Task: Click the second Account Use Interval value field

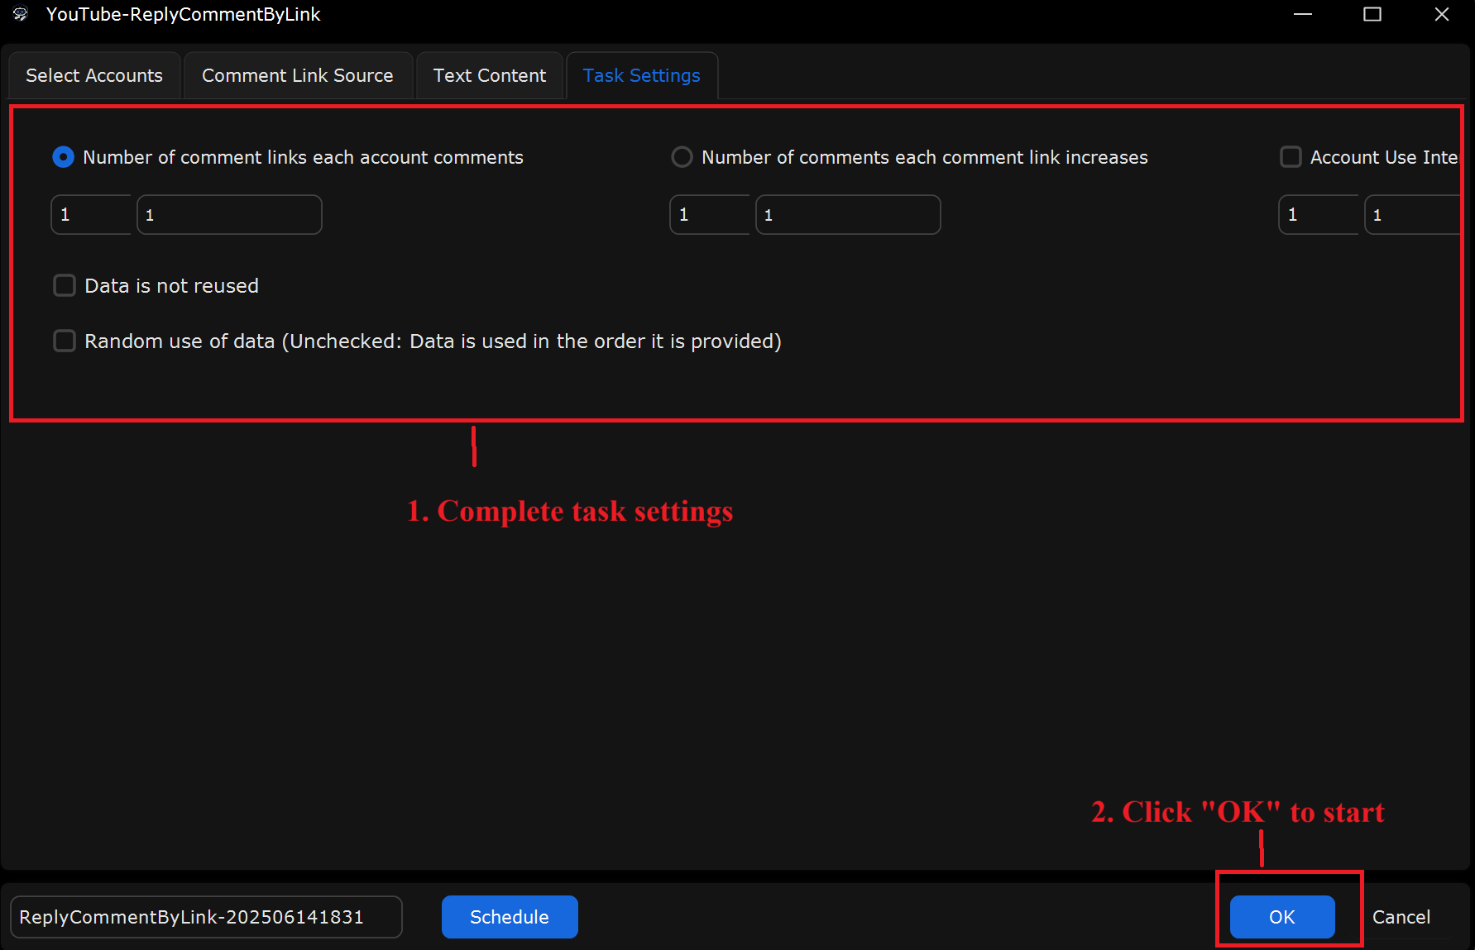Action: [1411, 215]
